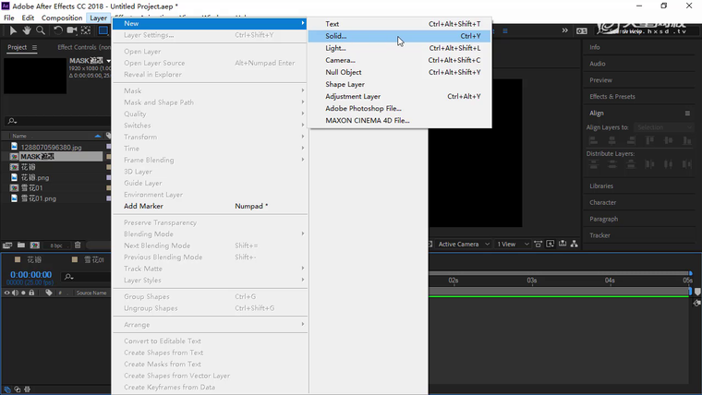
Task: Click the 8 bpc color depth setting
Action: [56, 245]
